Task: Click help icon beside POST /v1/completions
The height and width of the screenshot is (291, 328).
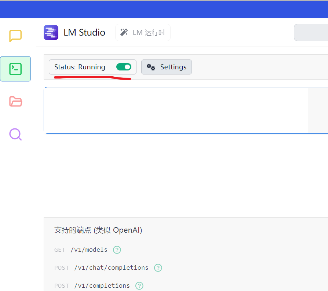Action: point(139,285)
